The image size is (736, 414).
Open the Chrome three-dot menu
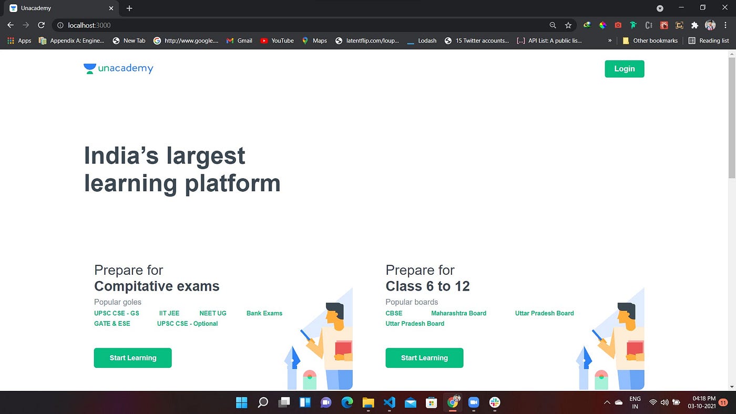point(725,25)
